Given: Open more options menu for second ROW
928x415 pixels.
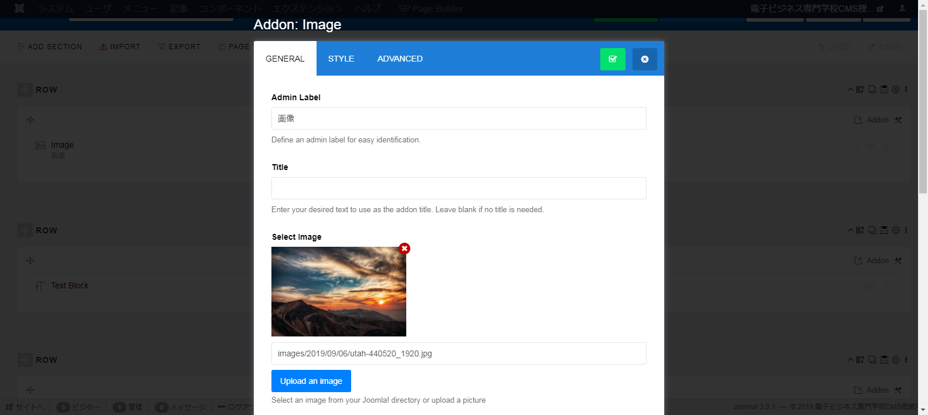Looking at the screenshot, I should pos(906,230).
